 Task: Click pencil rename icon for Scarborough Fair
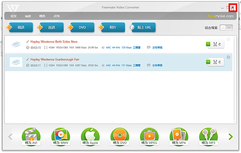click(27, 59)
